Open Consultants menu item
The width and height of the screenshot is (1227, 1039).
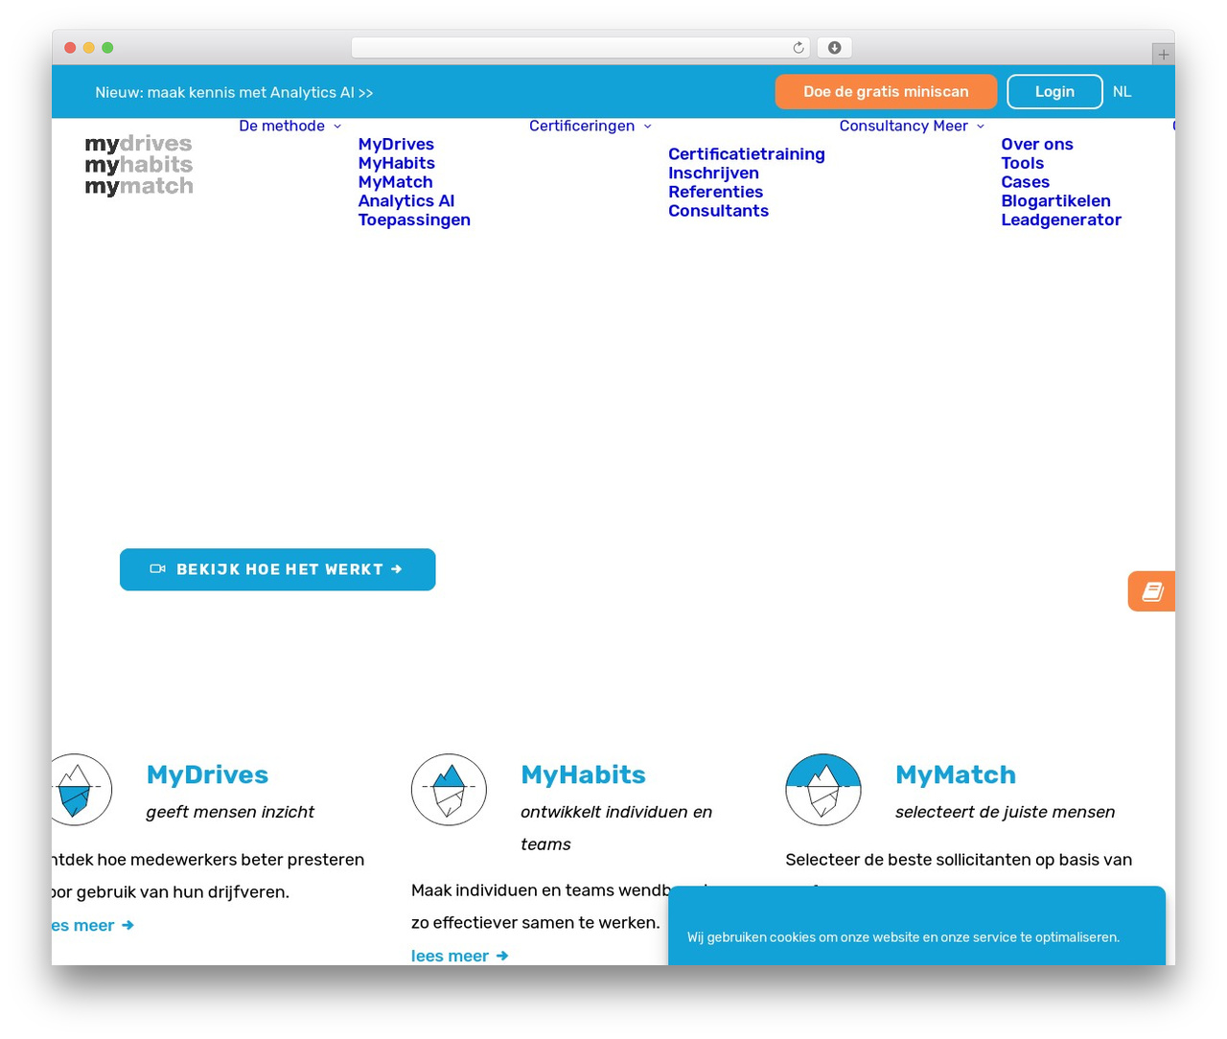719,211
